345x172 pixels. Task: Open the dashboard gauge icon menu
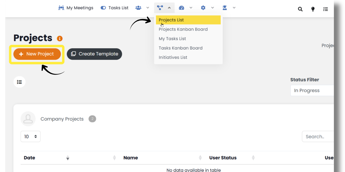pos(181,8)
